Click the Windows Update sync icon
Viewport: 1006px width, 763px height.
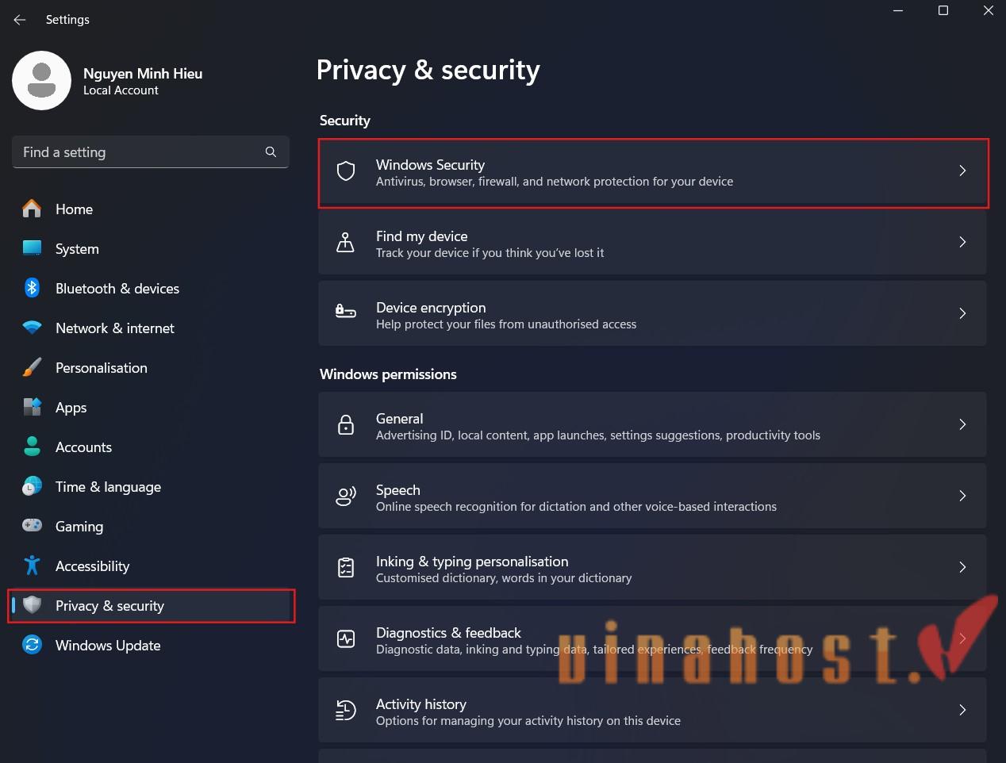(32, 645)
